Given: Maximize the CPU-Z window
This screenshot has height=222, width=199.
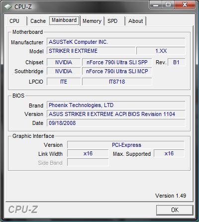Looking at the screenshot, I should click(168, 4).
